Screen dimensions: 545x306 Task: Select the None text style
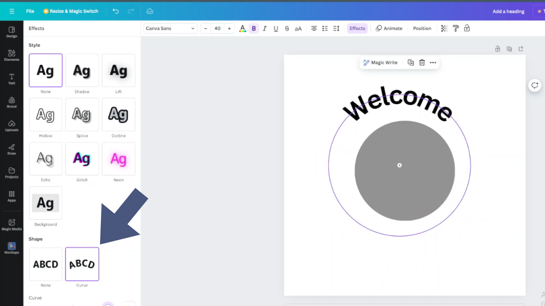[x=46, y=70]
